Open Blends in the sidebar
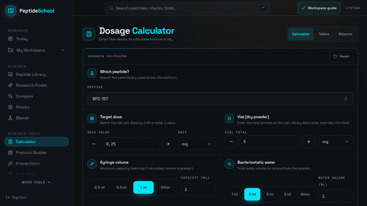 click(x=37, y=118)
